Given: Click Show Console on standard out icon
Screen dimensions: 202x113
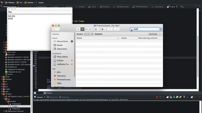Looking at the screenshot, I should (177, 97).
